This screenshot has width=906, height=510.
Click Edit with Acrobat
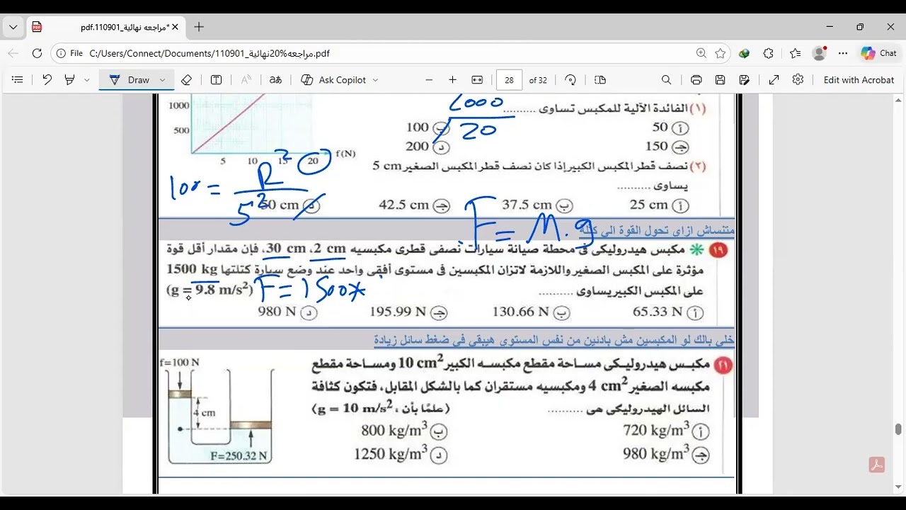[859, 80]
